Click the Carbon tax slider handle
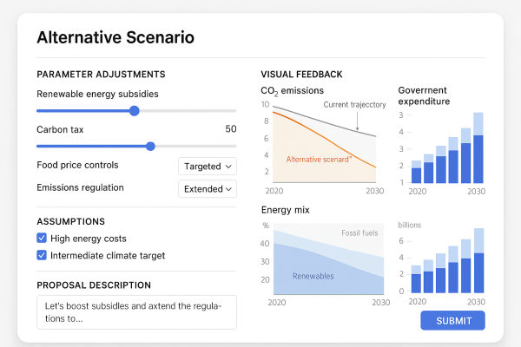 point(150,147)
